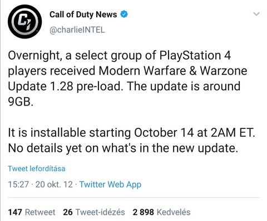Open the Call of Duty News display name
This screenshot has height=221, width=267.
point(83,15)
